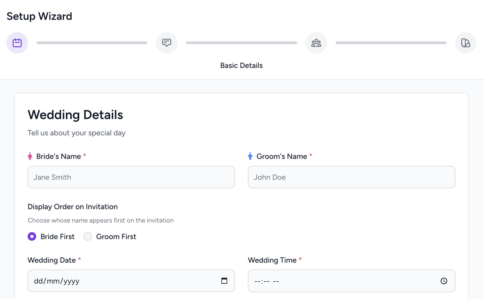Click the Groom First label text

[116, 237]
